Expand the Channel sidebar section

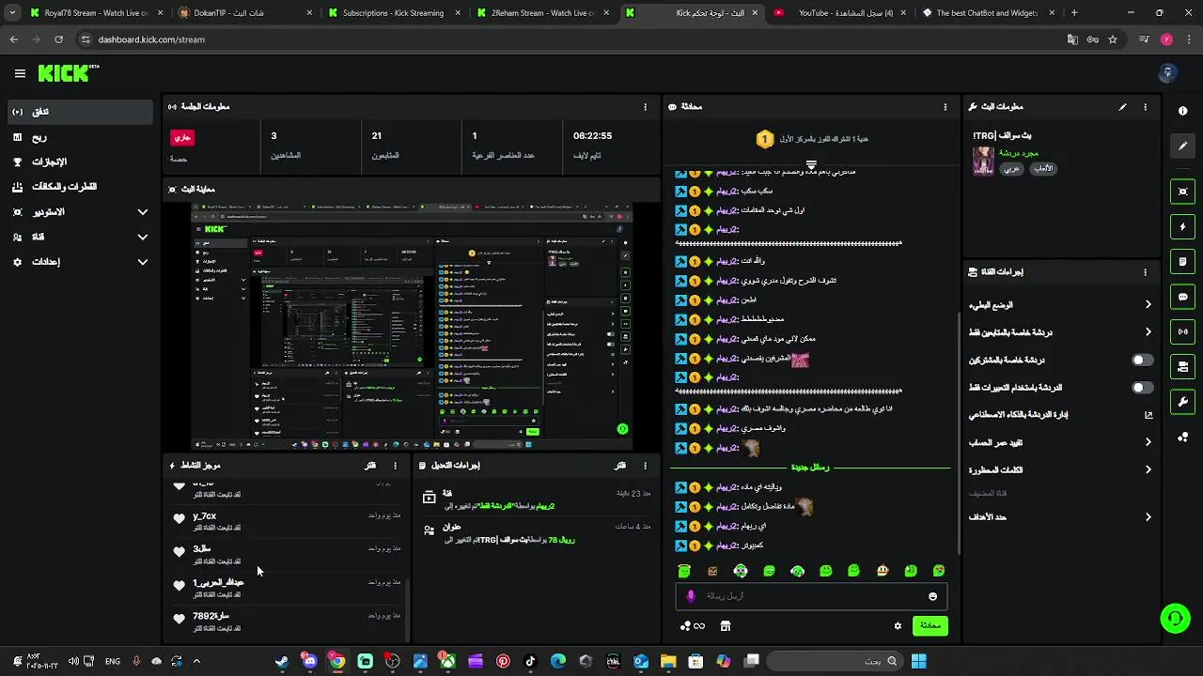point(80,238)
